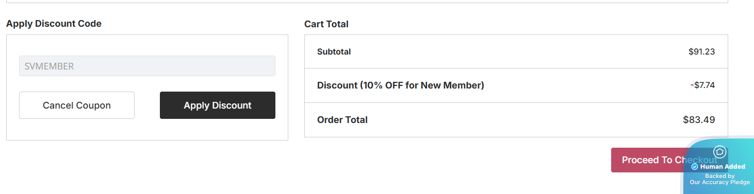The width and height of the screenshot is (754, 194).
Task: Click the $83.49 order total amount
Action: pyautogui.click(x=699, y=120)
